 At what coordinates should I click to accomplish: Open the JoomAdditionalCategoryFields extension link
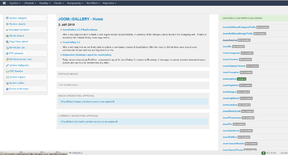point(239,27)
